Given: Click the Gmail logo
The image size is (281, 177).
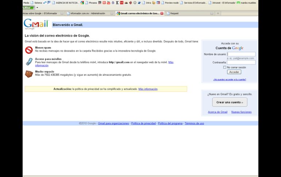Looking at the screenshot, I should point(36,24).
